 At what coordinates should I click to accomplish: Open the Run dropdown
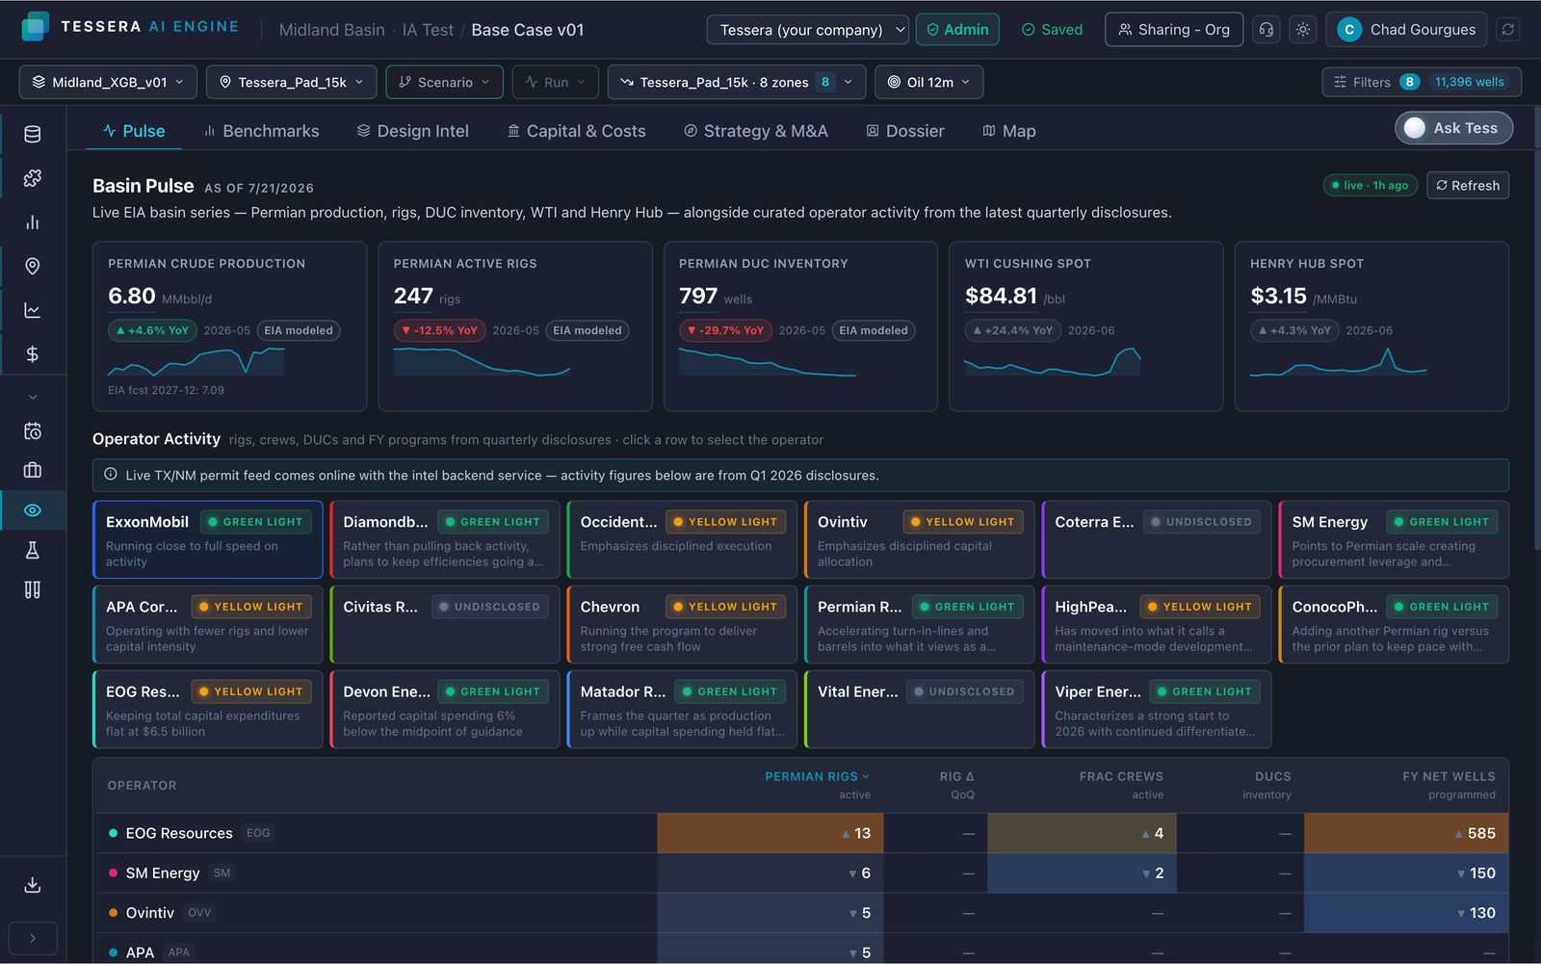[556, 82]
